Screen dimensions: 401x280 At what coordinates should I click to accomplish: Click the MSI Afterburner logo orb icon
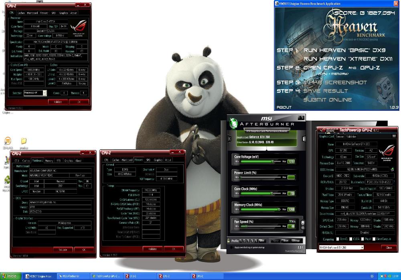pyautogui.click(x=233, y=124)
